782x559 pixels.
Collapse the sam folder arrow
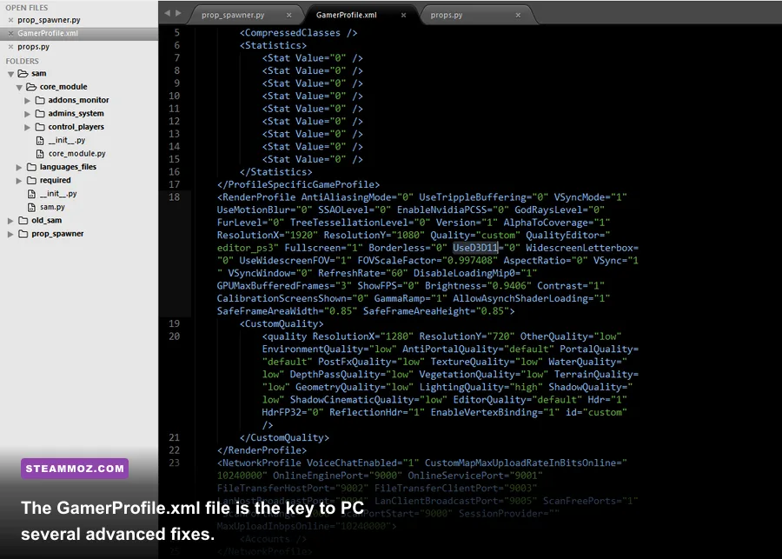pyautogui.click(x=10, y=74)
